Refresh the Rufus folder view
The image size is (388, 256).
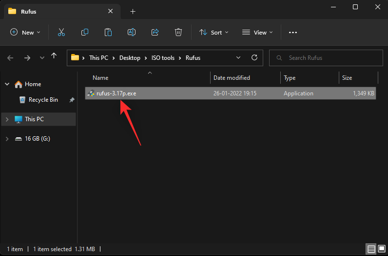click(x=254, y=57)
